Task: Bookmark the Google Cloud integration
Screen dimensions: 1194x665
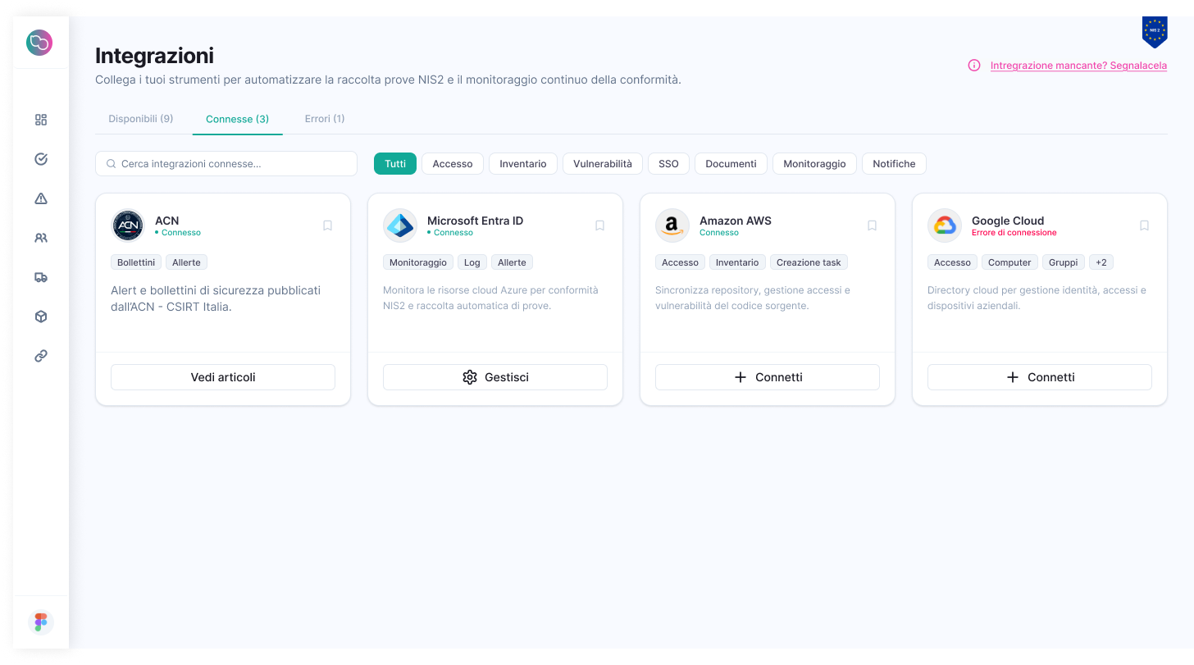Action: 1145,225
